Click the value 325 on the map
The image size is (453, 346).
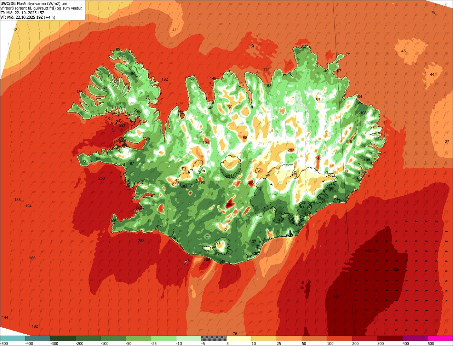point(396,270)
